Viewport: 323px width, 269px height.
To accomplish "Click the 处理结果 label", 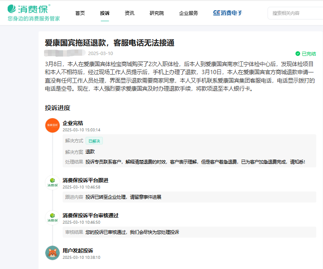I will pos(74,162).
